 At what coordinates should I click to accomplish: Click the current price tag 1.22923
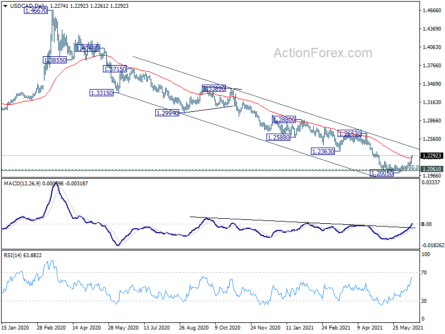tap(432, 156)
